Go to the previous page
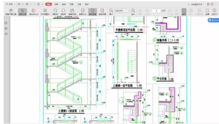The height and width of the screenshot is (124, 219). coord(147,12)
